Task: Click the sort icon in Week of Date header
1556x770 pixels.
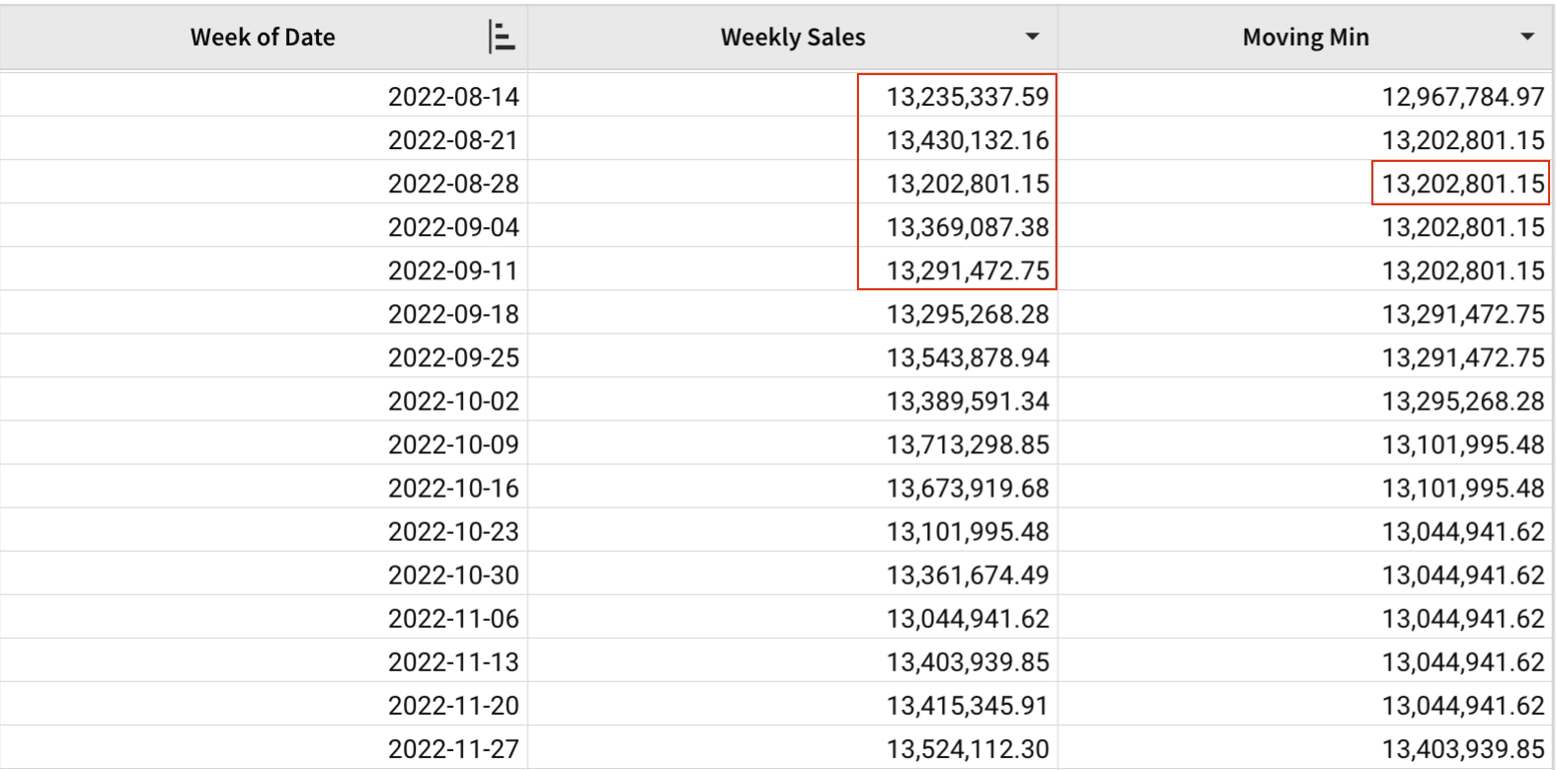Action: pos(502,38)
